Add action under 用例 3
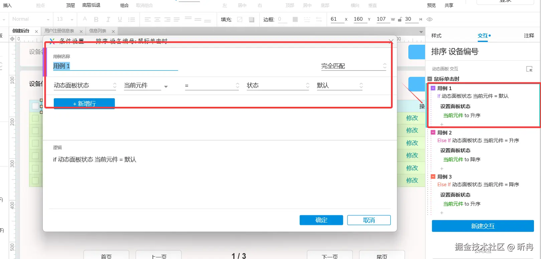541x259 pixels. 442,213
